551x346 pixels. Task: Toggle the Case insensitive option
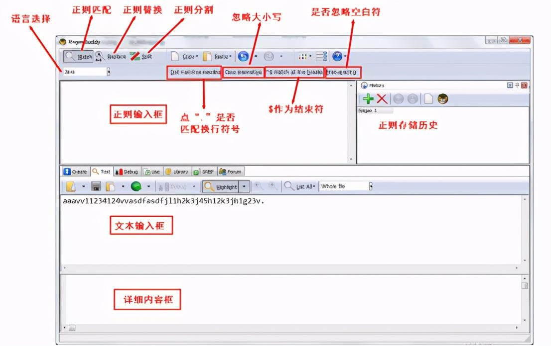[x=244, y=72]
